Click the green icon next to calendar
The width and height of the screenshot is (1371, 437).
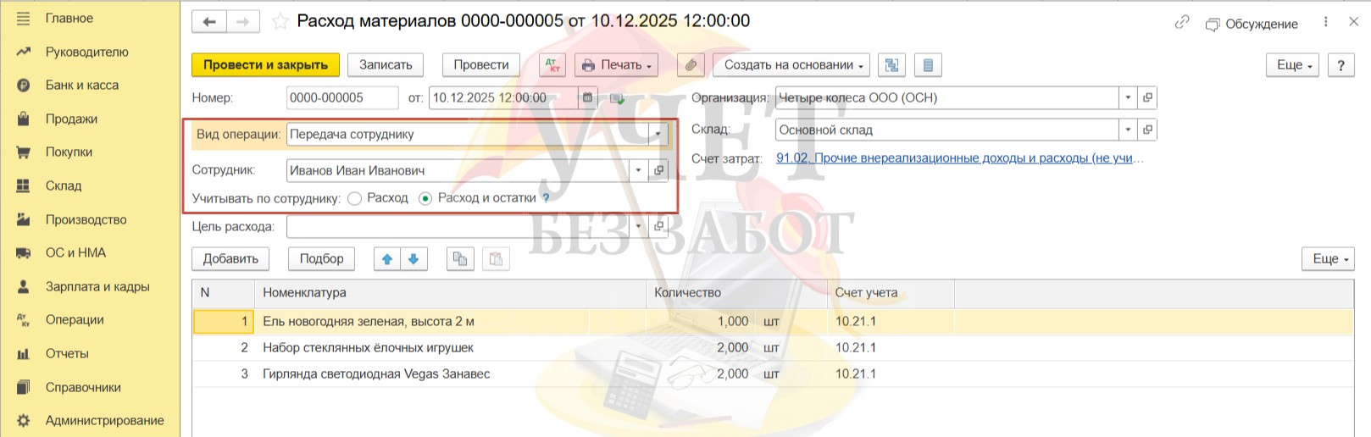pos(617,99)
